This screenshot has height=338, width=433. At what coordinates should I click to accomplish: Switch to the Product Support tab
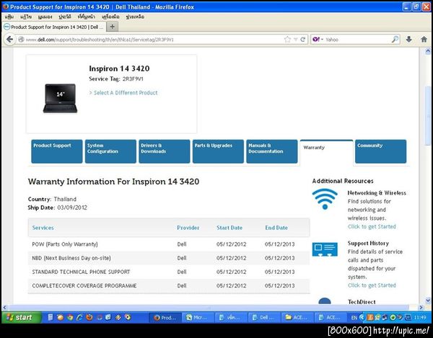point(56,151)
